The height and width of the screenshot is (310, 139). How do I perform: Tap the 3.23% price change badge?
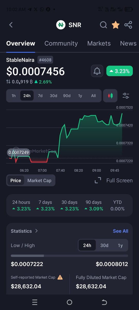point(119,71)
